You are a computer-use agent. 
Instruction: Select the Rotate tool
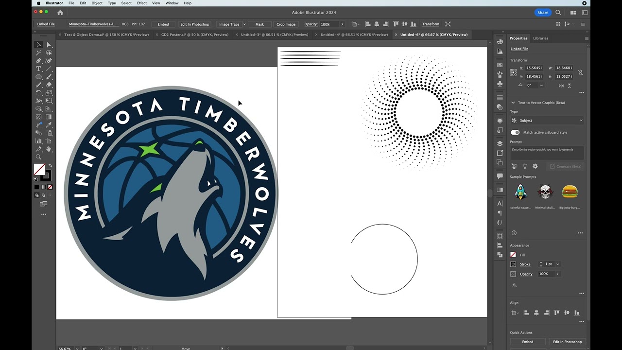(38, 92)
